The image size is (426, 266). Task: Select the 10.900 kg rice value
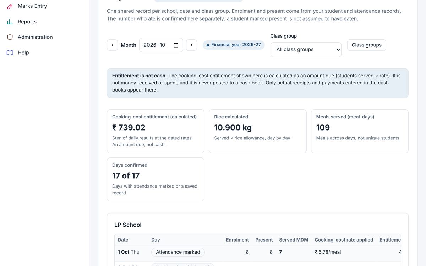233,128
